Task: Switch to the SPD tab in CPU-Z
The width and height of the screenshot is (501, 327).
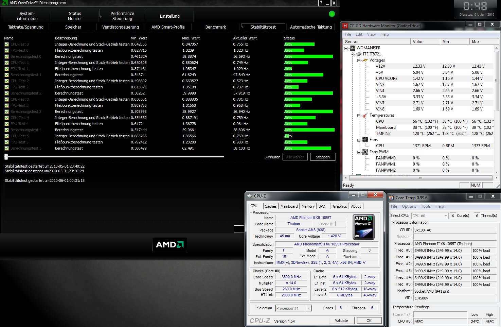Action: point(322,206)
